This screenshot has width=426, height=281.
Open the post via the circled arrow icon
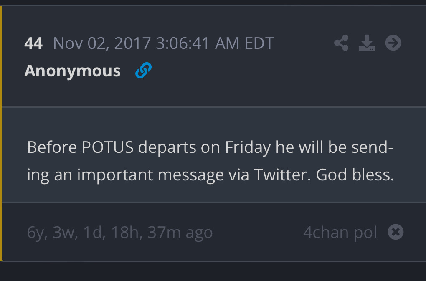click(393, 43)
